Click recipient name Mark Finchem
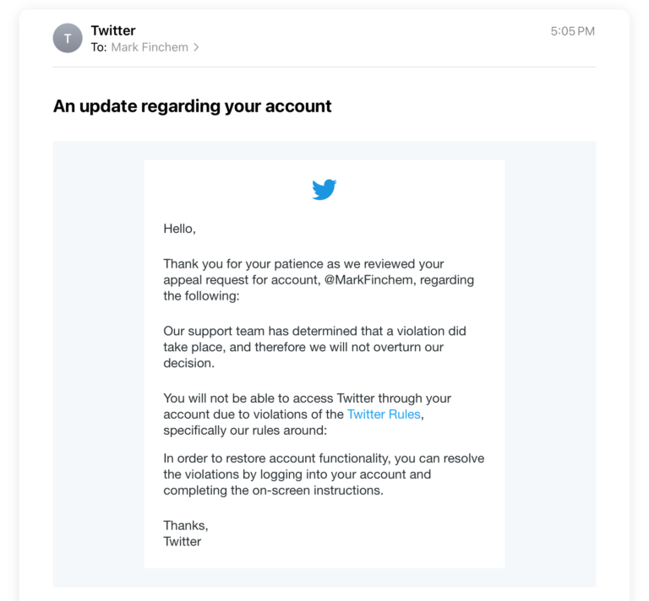The image size is (649, 601). [x=150, y=47]
